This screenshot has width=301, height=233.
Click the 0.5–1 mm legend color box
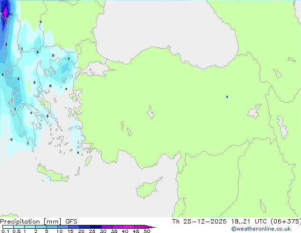tap(19, 227)
